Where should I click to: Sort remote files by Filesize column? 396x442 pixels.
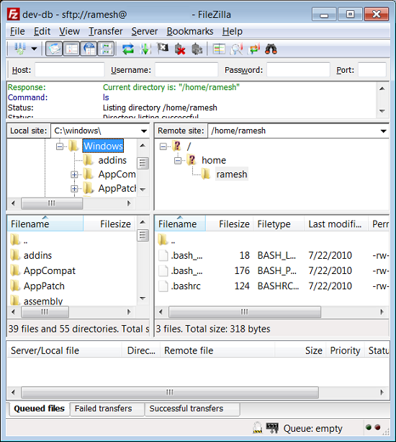229,224
